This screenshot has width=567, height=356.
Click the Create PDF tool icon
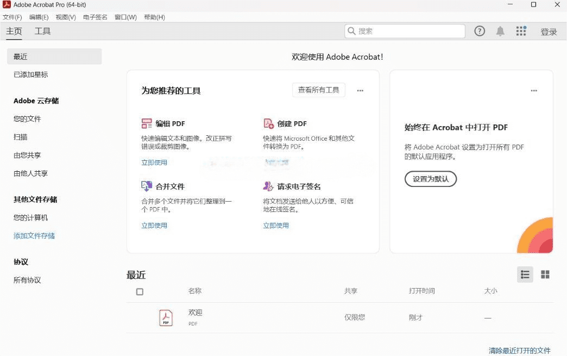pyautogui.click(x=268, y=123)
